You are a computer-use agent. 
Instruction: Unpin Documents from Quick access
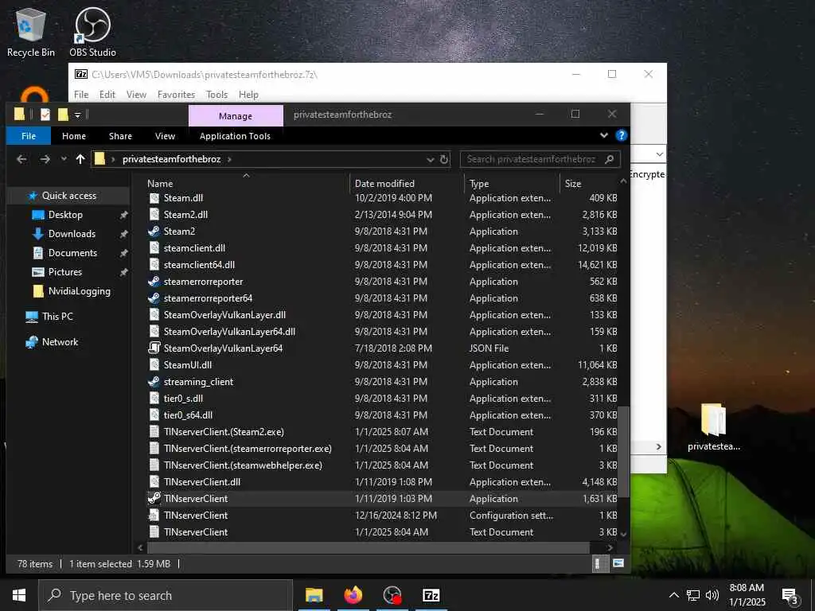pos(123,253)
